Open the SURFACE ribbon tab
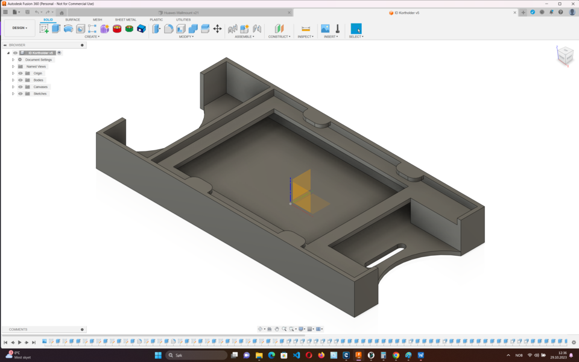The image size is (579, 362). click(73, 19)
